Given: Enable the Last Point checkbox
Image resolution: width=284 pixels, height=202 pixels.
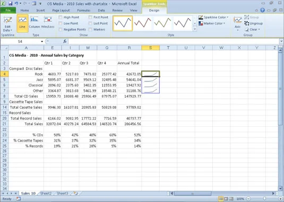Looking at the screenshot, I should pyautogui.click(x=90, y=23).
